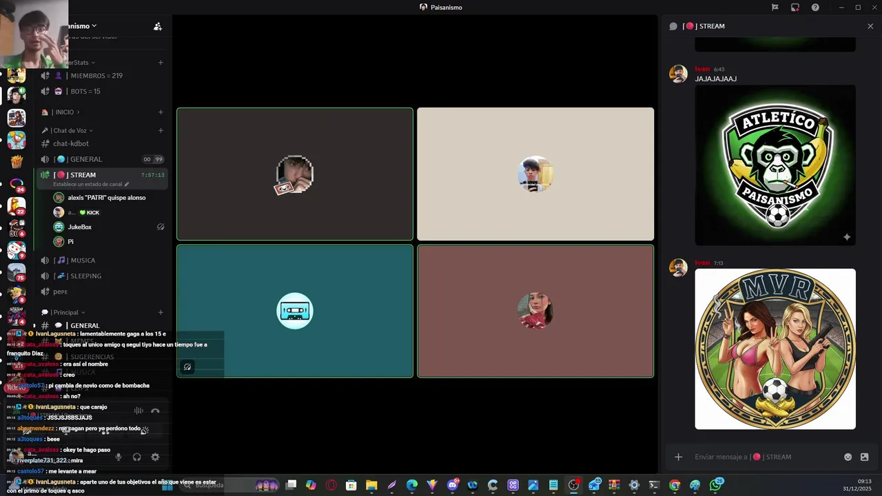Open the MIEMBROS = 219 voice channel

(102, 76)
